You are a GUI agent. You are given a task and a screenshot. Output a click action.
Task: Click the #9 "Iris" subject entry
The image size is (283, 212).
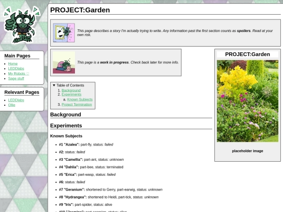(85, 205)
